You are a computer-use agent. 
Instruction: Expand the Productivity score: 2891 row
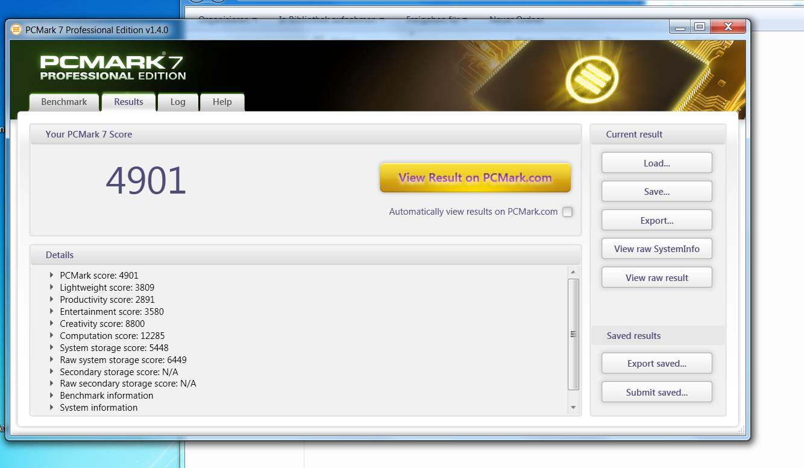(x=52, y=299)
